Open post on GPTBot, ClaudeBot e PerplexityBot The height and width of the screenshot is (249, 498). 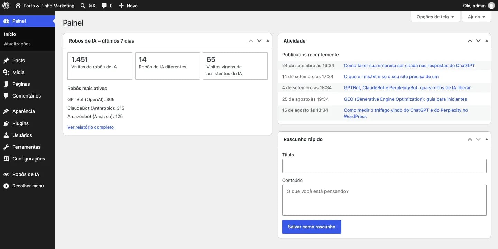click(x=407, y=87)
